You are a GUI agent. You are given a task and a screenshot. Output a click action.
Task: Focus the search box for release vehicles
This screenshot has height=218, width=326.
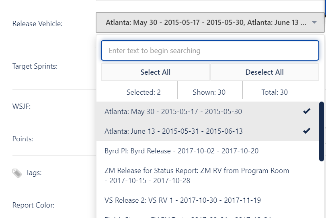point(210,51)
